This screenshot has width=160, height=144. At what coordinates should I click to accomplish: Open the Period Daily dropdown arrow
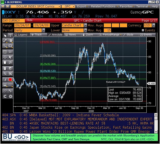click(44, 30)
